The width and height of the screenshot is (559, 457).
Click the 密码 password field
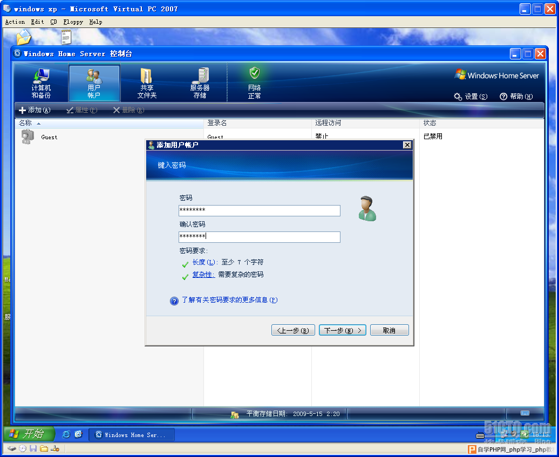click(x=260, y=210)
